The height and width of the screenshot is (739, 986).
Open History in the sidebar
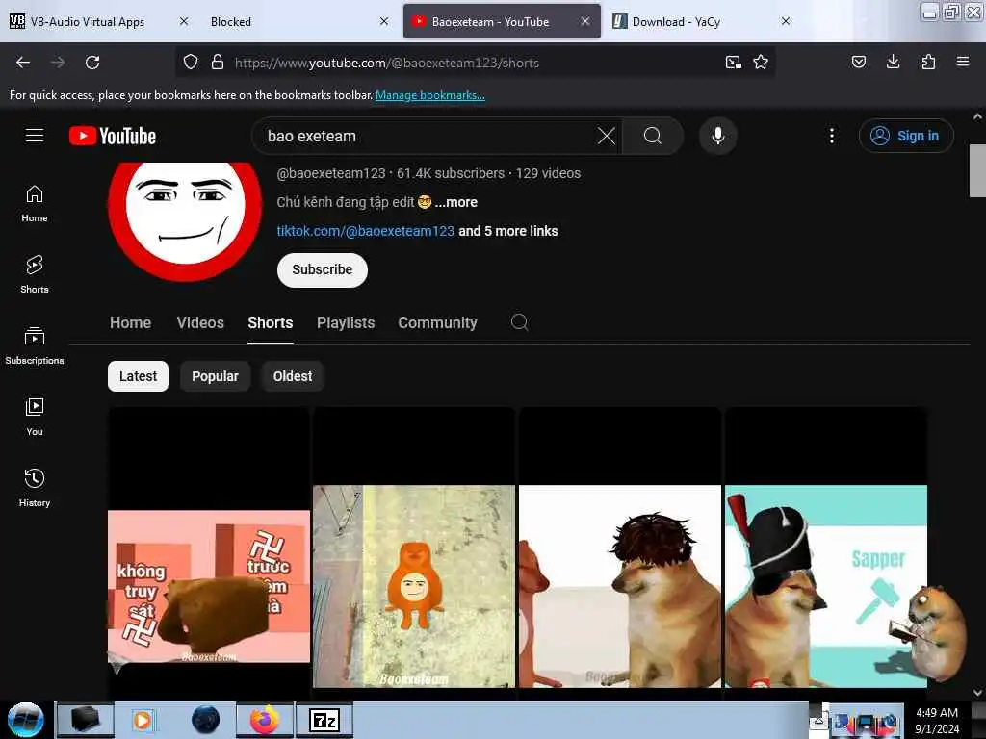pyautogui.click(x=35, y=488)
